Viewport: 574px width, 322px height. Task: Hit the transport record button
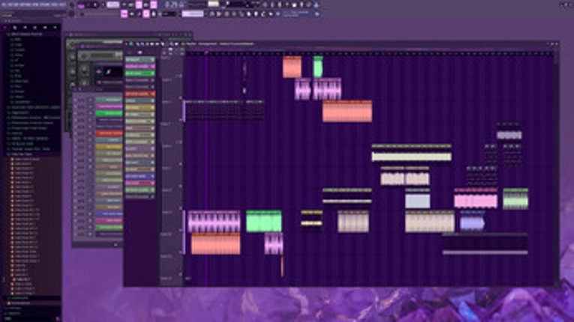(x=103, y=5)
